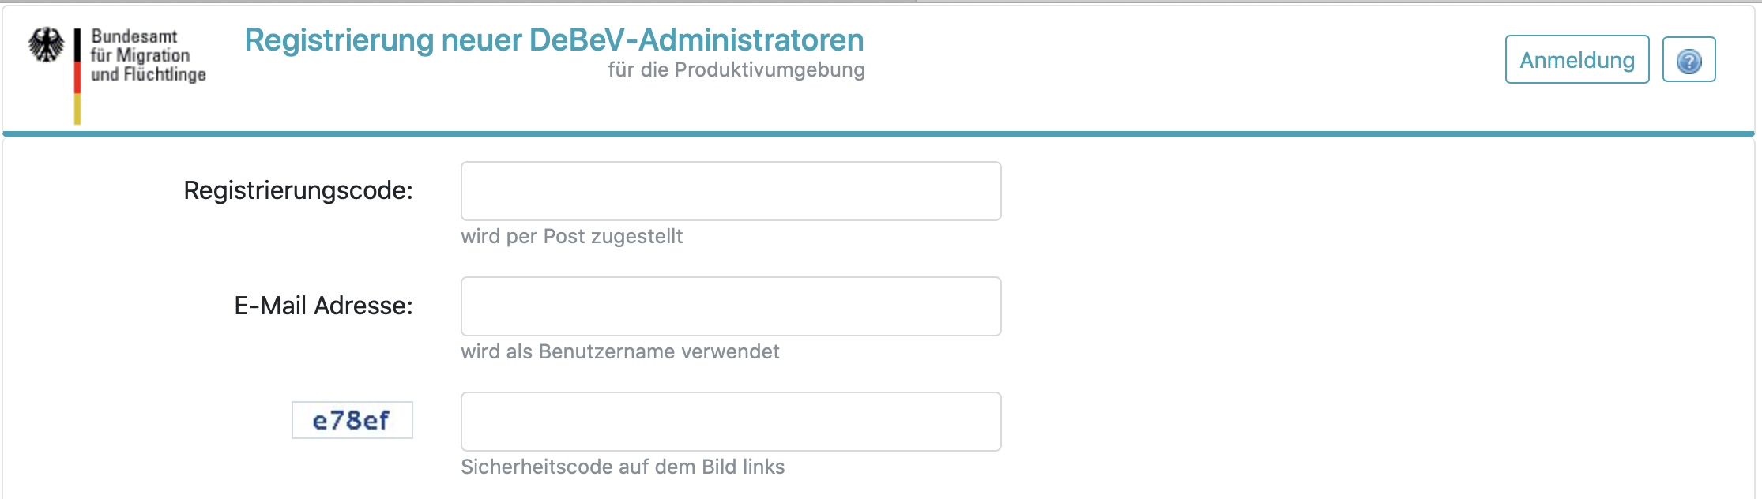Click the e78ef captcha image
This screenshot has height=499, width=1762.
[x=352, y=420]
